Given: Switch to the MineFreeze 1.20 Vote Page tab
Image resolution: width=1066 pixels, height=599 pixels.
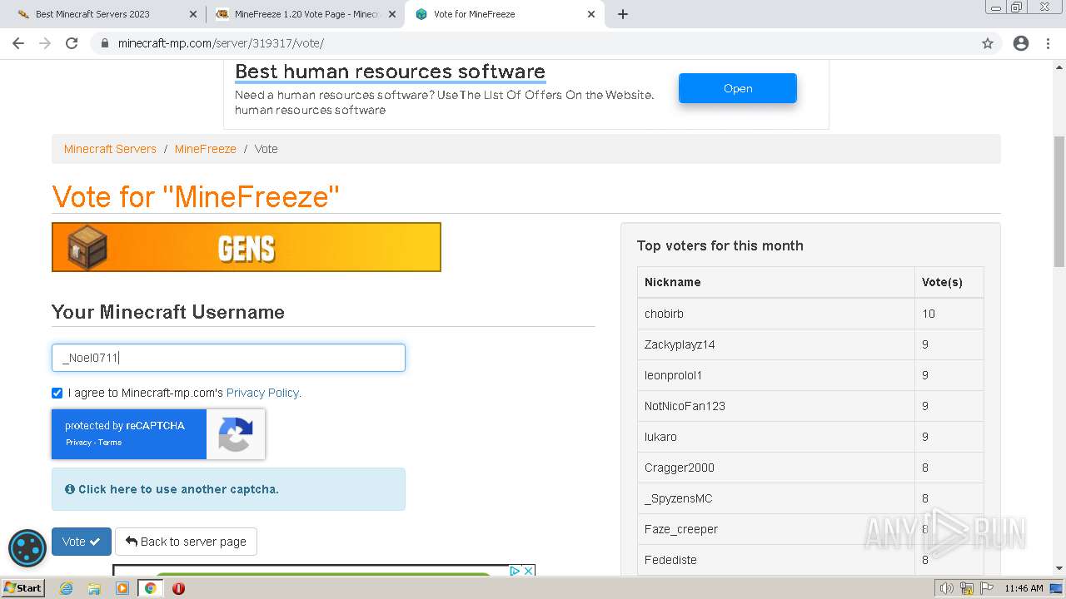Looking at the screenshot, I should 306,14.
